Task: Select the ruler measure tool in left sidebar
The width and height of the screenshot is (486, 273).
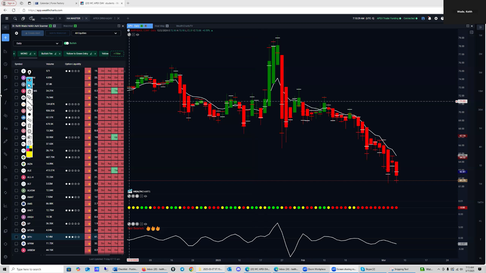Action: (6, 154)
